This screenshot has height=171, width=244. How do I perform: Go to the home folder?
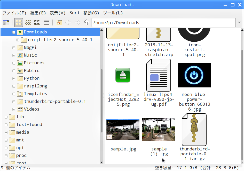(59, 22)
